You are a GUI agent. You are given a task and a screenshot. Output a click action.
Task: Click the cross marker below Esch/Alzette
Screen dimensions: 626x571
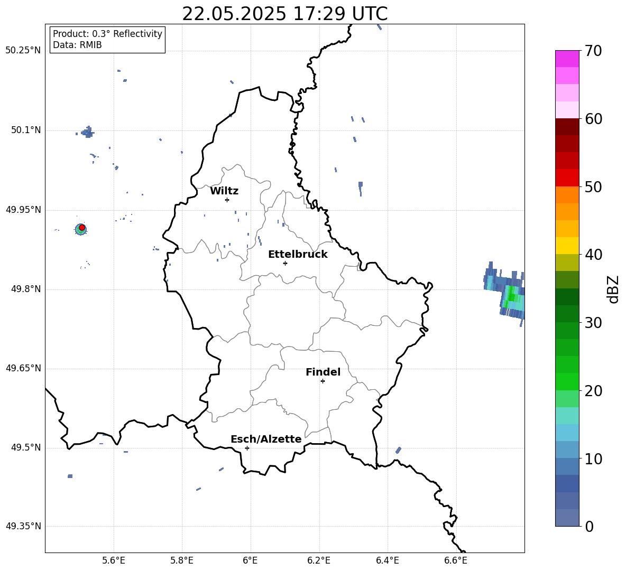click(x=247, y=448)
